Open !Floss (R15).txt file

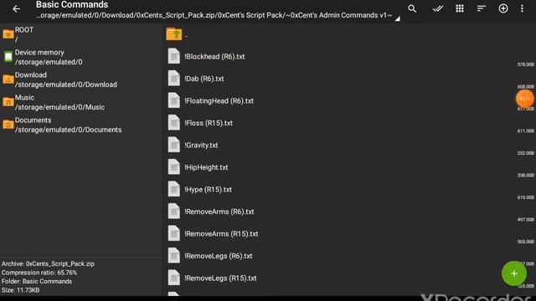(x=348, y=123)
